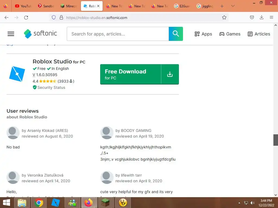Switch to the E2Guardian tab
The image size is (278, 208).
(x=182, y=6)
